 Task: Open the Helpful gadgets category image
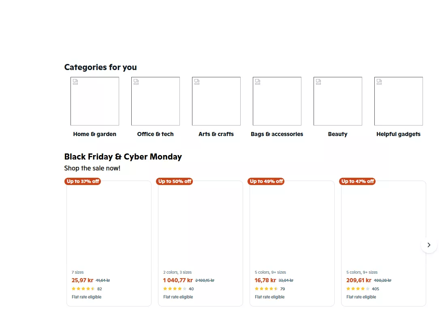click(399, 101)
